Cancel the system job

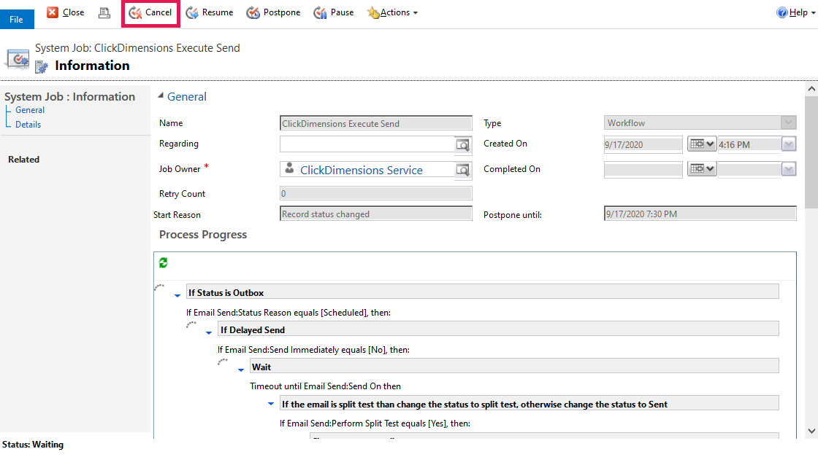[150, 12]
